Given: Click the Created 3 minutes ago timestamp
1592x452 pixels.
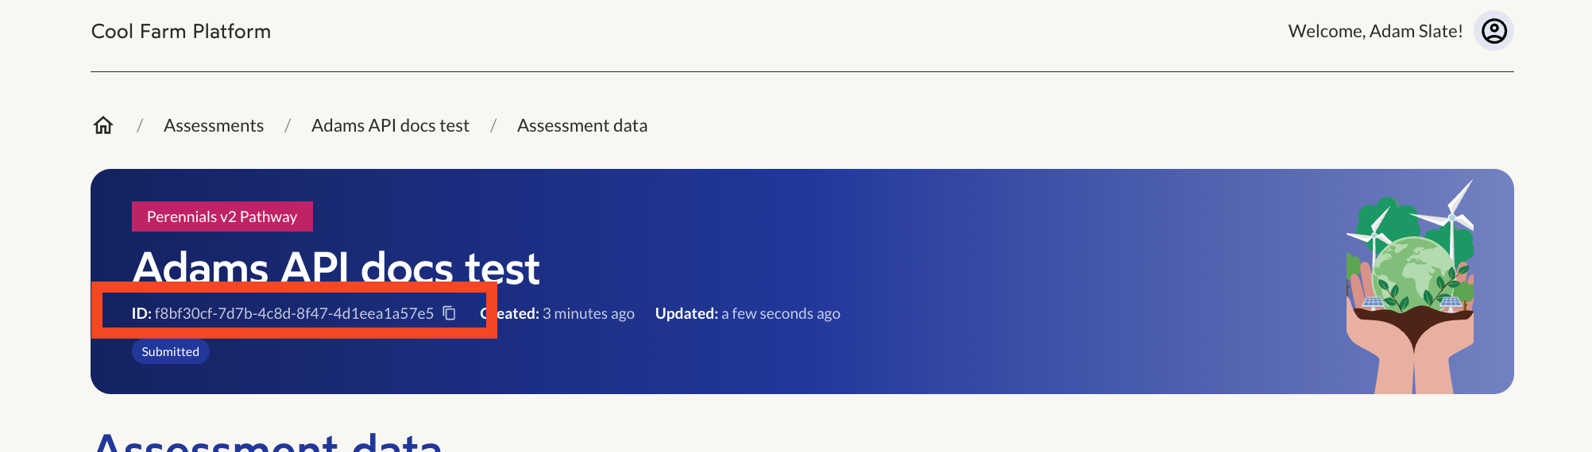Looking at the screenshot, I should (558, 313).
